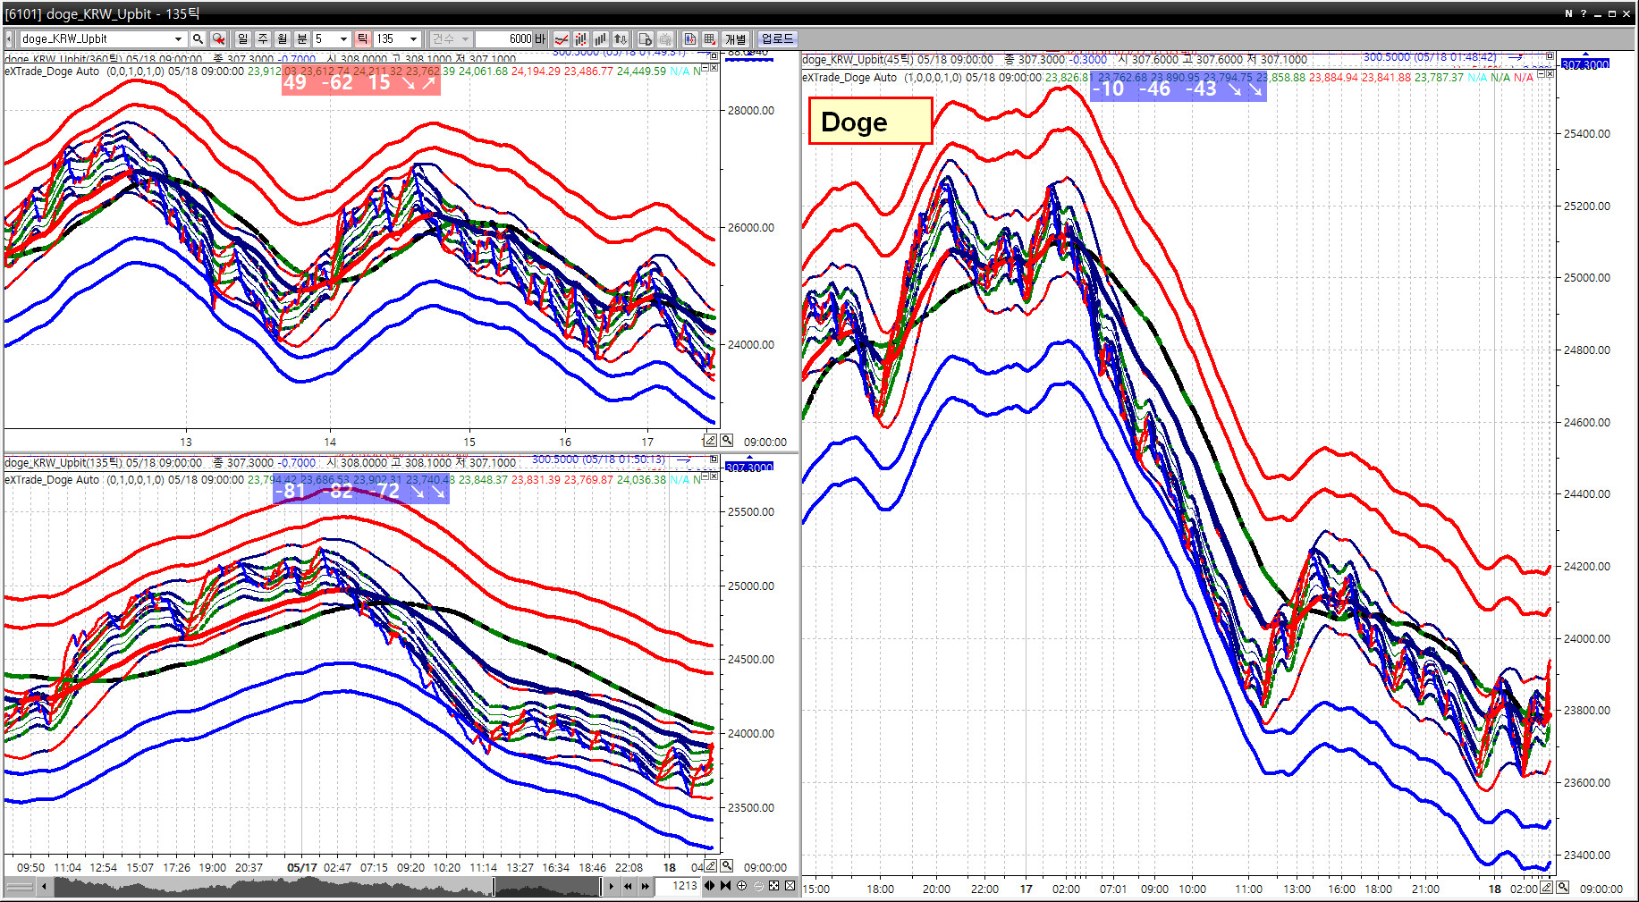This screenshot has height=902, width=1639.
Task: Click the red line chart type icon
Action: click(562, 38)
